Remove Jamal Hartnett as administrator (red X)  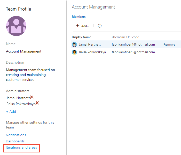coord(32,97)
